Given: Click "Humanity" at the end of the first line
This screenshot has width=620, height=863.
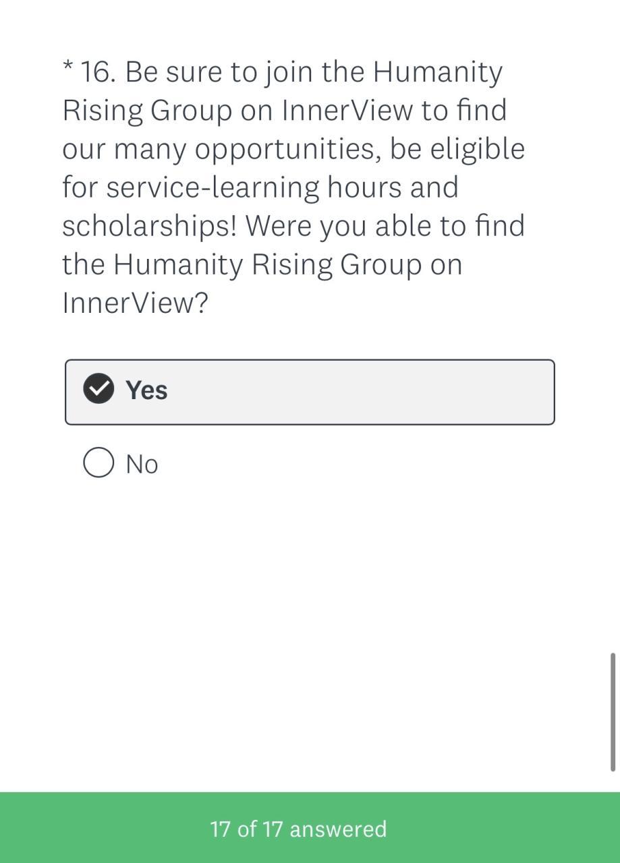Looking at the screenshot, I should tap(438, 72).
